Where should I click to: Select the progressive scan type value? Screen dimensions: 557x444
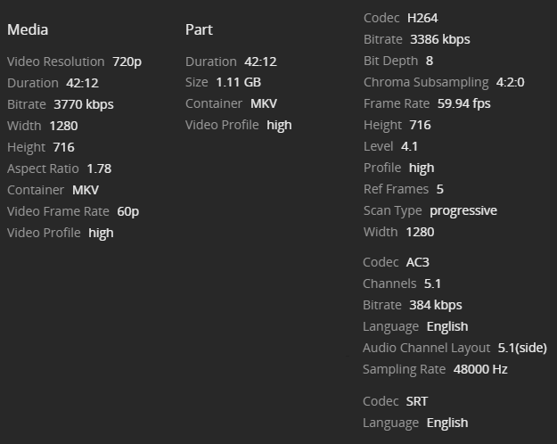[x=463, y=210]
